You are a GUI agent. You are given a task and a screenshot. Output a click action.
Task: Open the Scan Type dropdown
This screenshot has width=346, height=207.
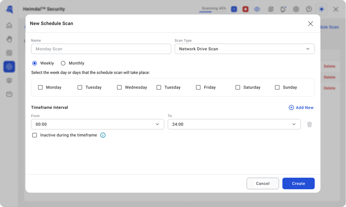click(244, 49)
